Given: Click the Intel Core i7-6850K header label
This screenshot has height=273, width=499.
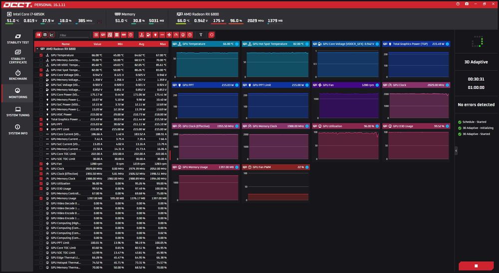Looking at the screenshot, I should [28, 14].
